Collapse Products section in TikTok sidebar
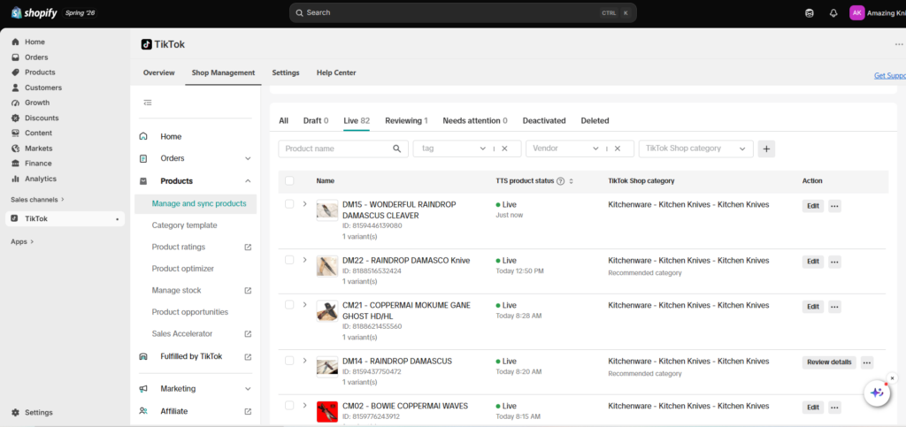 [248, 180]
